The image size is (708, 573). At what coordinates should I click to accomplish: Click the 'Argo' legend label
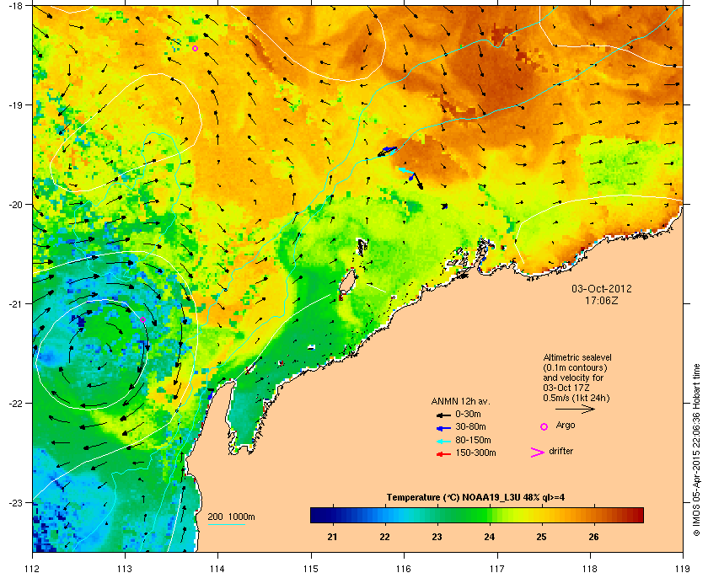tap(566, 426)
